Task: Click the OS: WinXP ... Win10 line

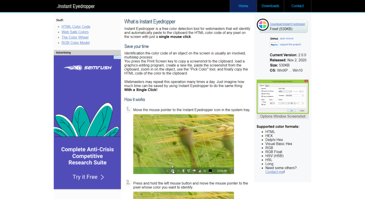Action: point(286,70)
